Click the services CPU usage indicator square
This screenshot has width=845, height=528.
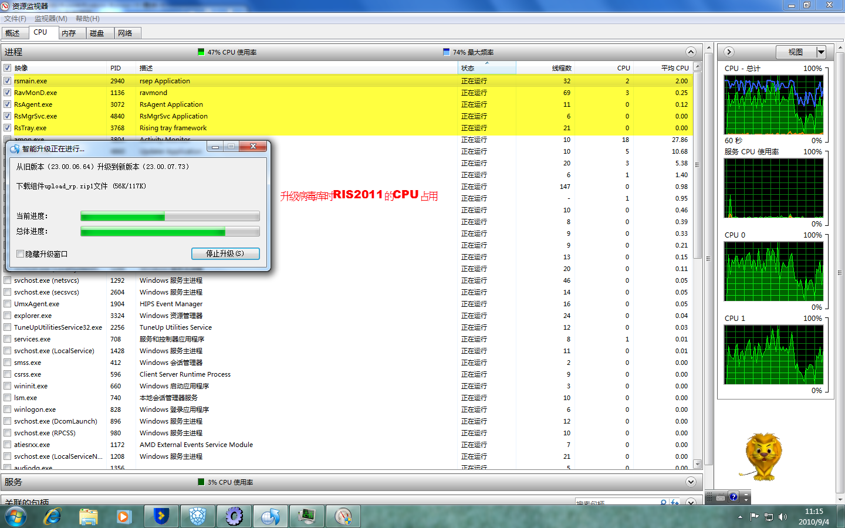pyautogui.click(x=201, y=482)
